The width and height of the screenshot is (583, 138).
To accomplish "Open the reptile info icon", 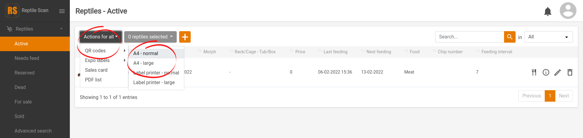I will coord(546,72).
